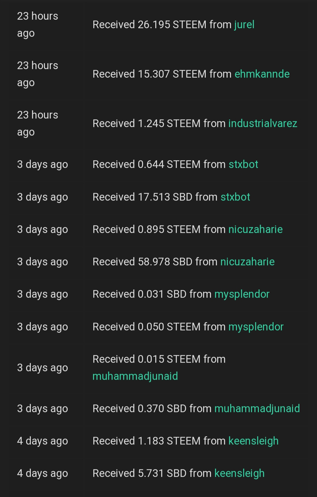
Task: Open muhammadjunaid link beside 0.370 SBD
Action: click(x=257, y=409)
